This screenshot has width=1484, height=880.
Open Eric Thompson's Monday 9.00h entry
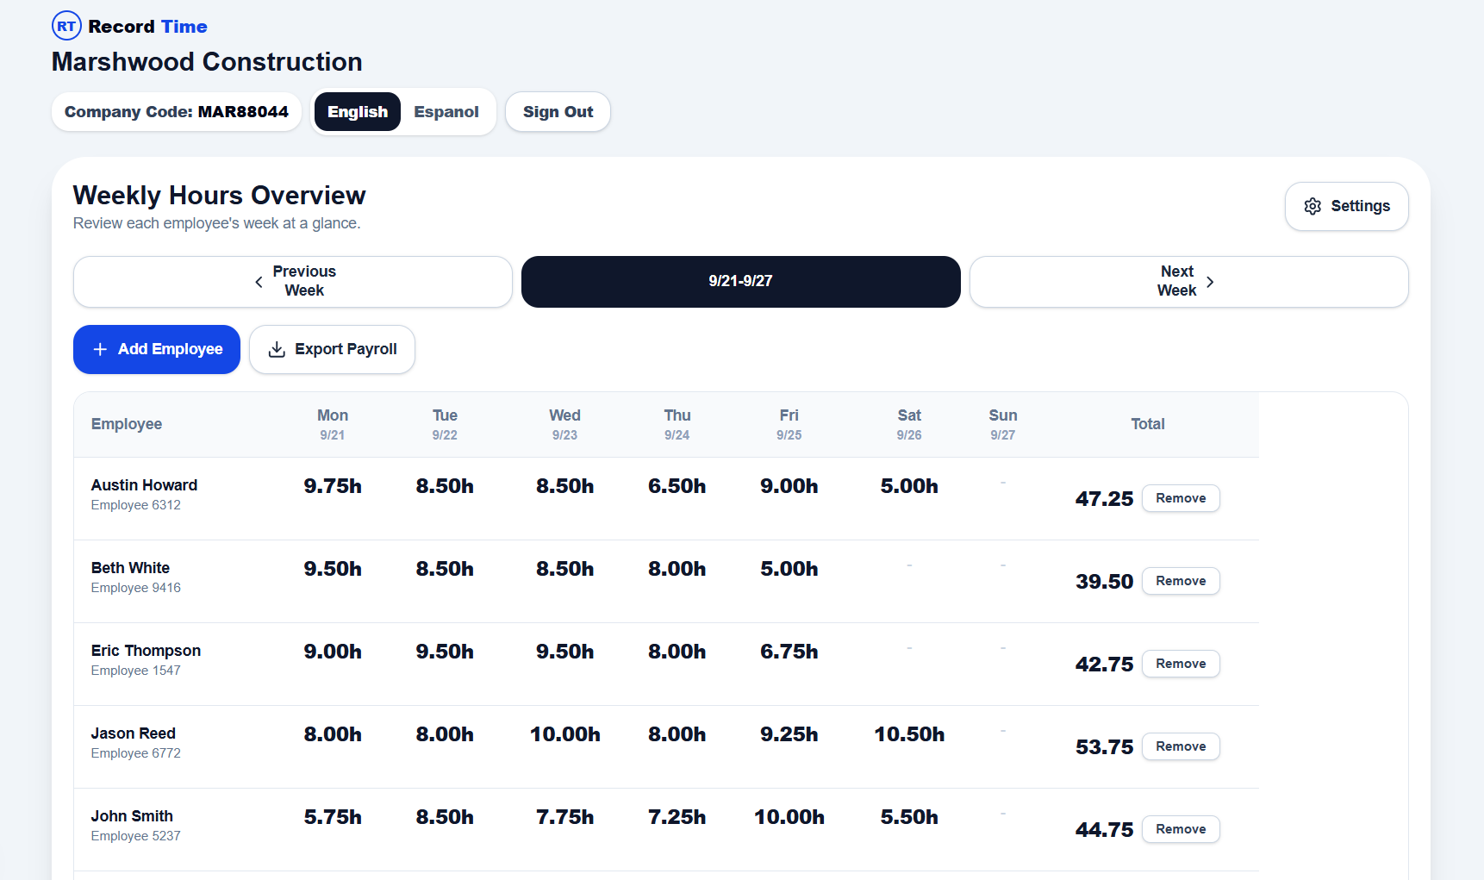[333, 652]
